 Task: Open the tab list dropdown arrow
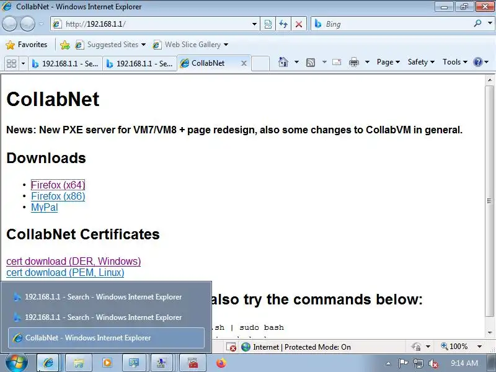tap(23, 64)
